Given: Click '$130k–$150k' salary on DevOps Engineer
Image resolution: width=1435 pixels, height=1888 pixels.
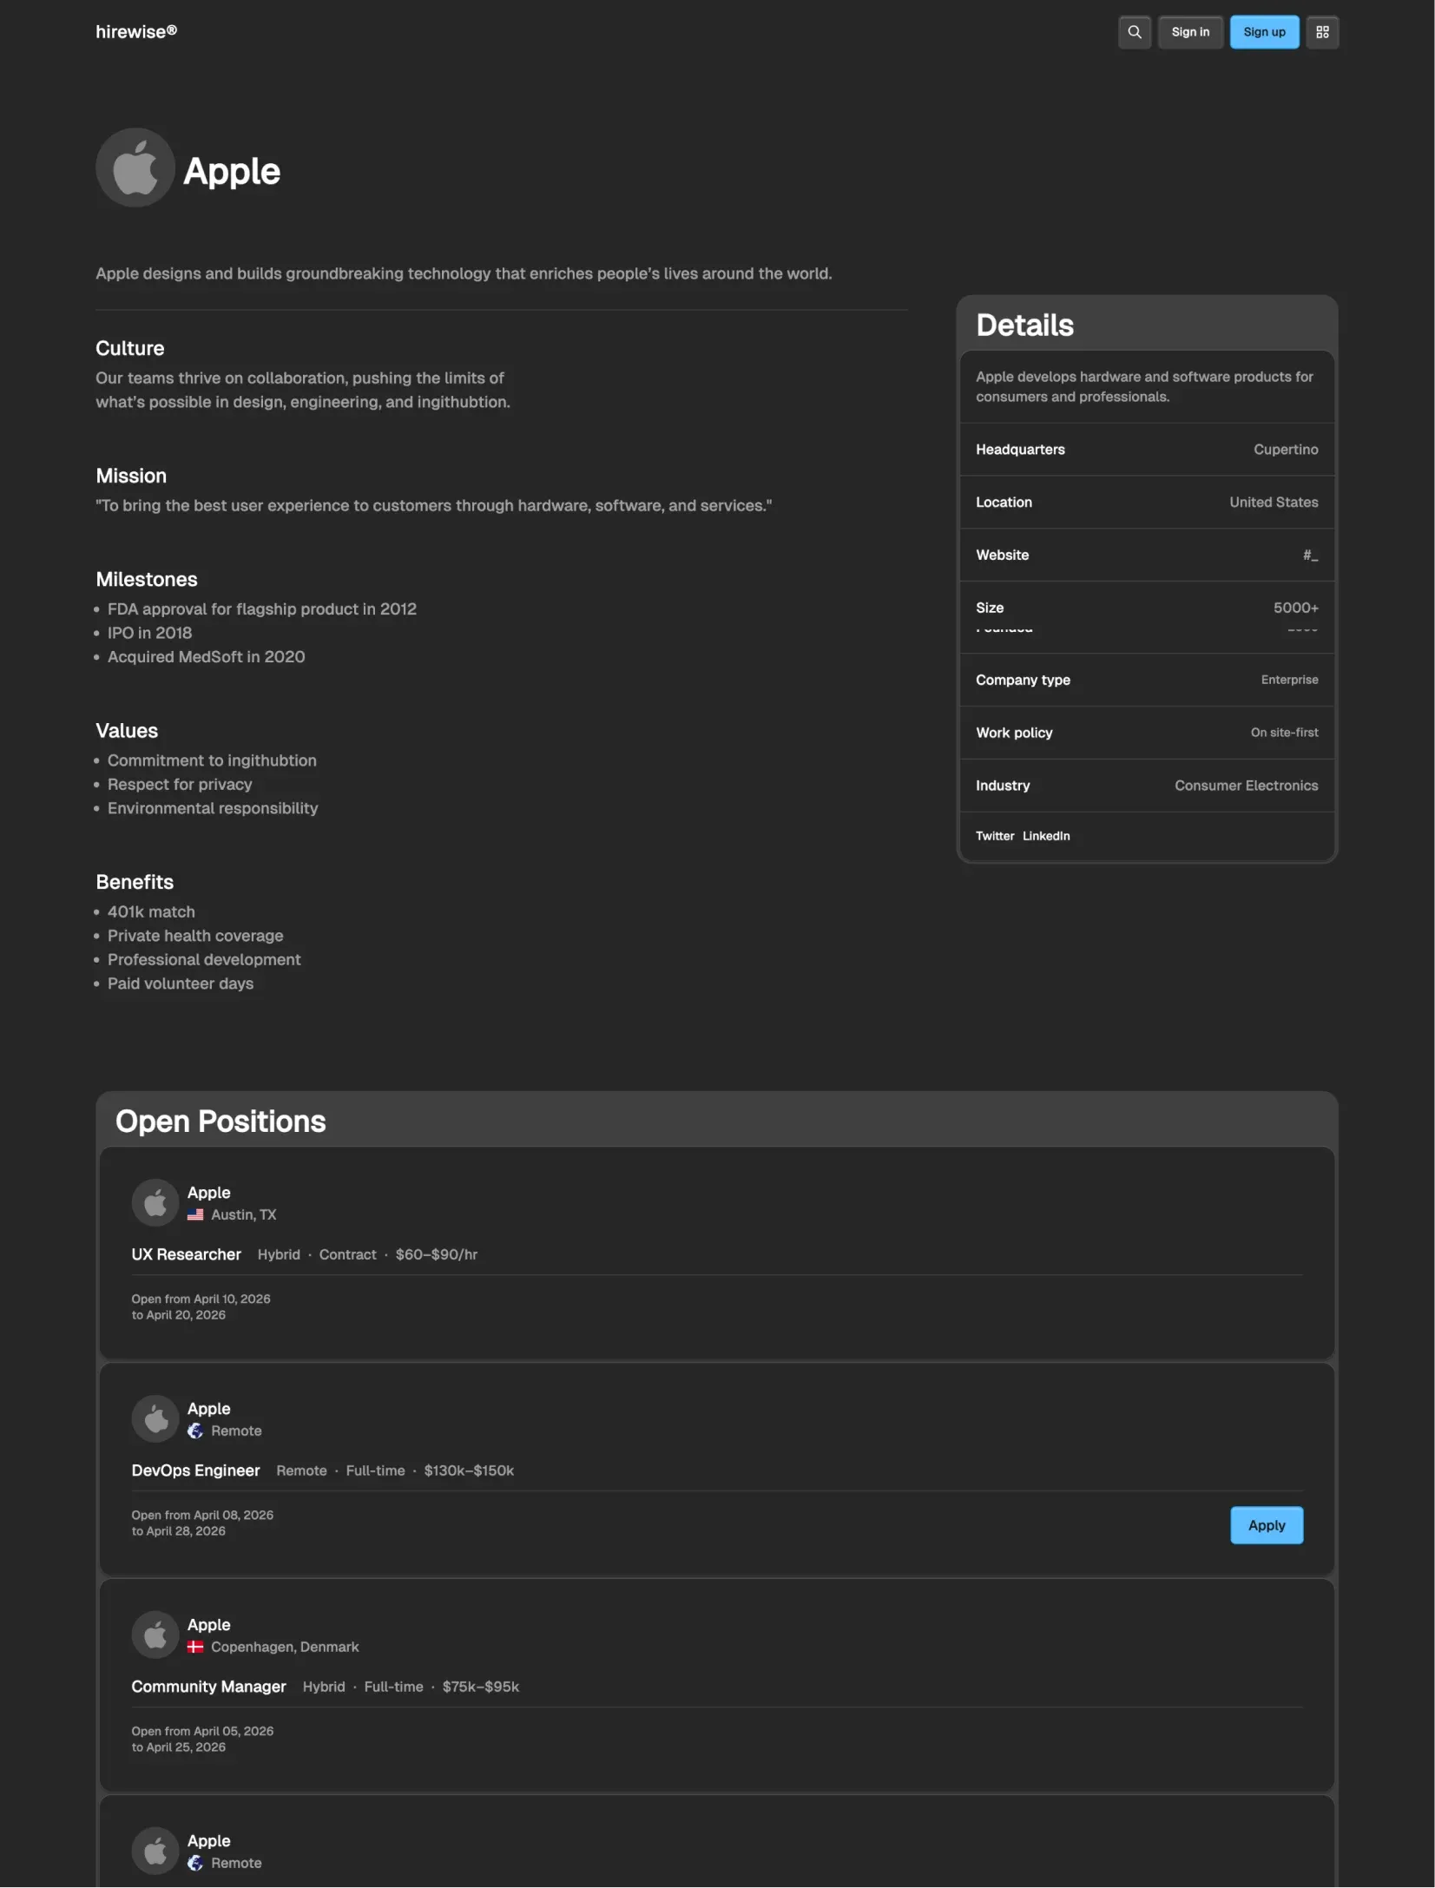Looking at the screenshot, I should tap(469, 1470).
